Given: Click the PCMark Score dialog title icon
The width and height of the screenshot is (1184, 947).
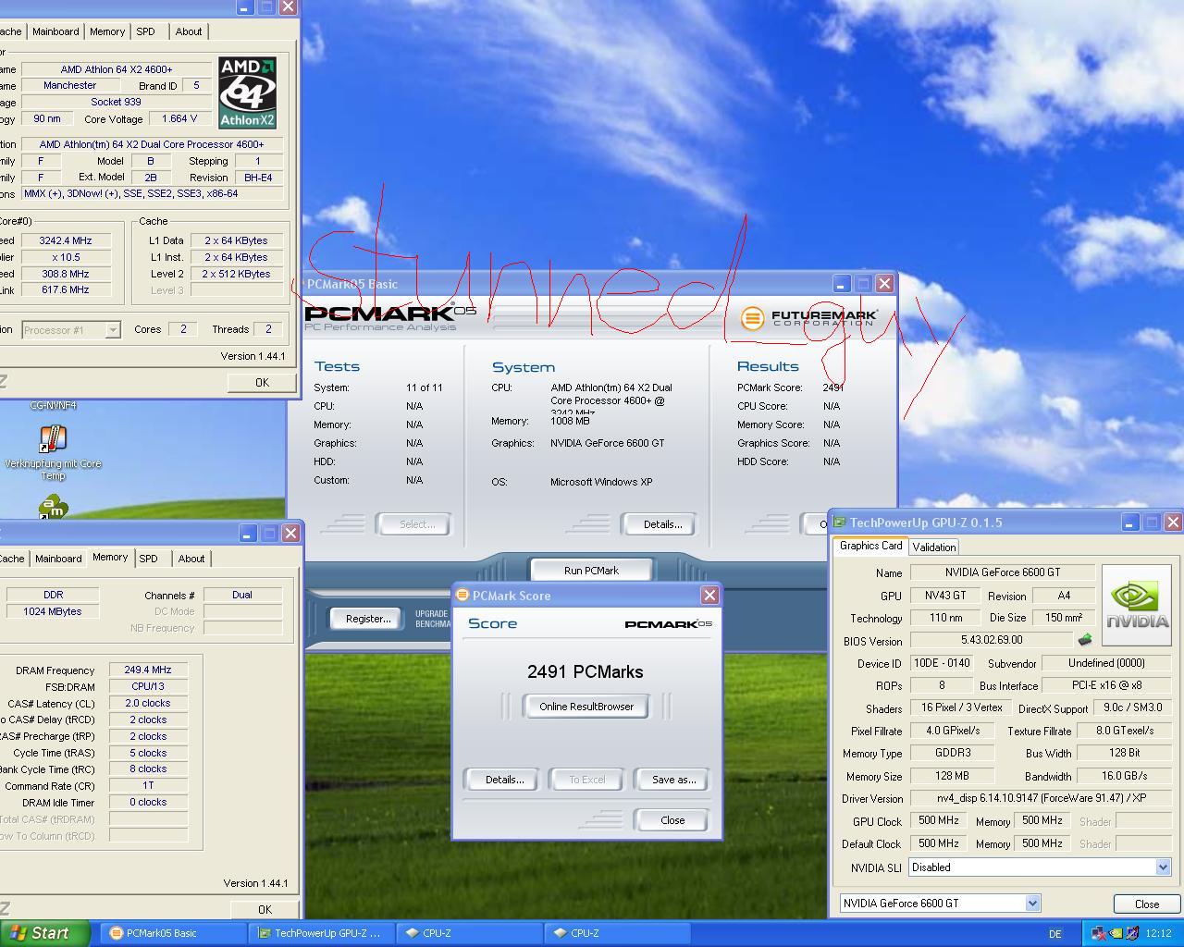Looking at the screenshot, I should coord(463,596).
